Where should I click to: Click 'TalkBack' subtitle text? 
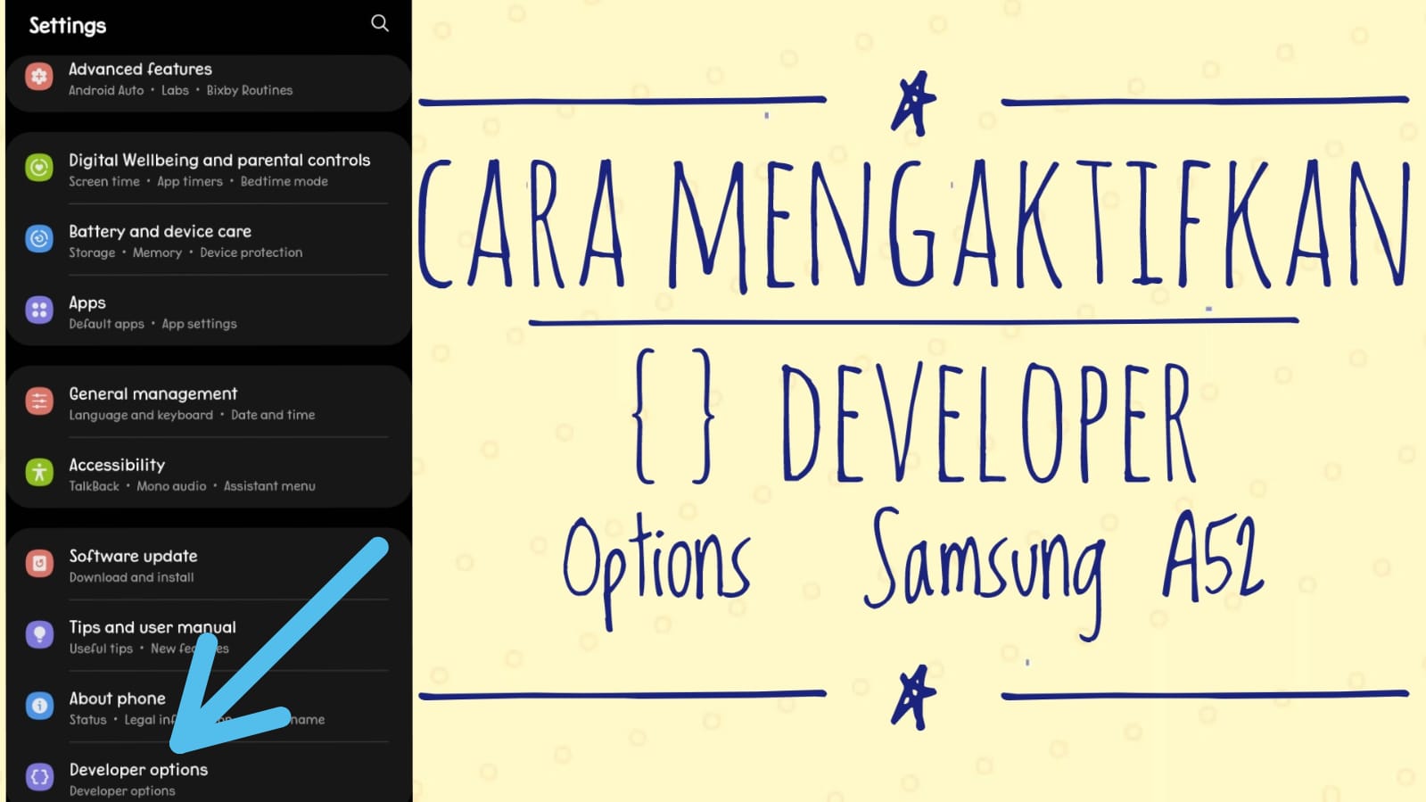(x=94, y=486)
